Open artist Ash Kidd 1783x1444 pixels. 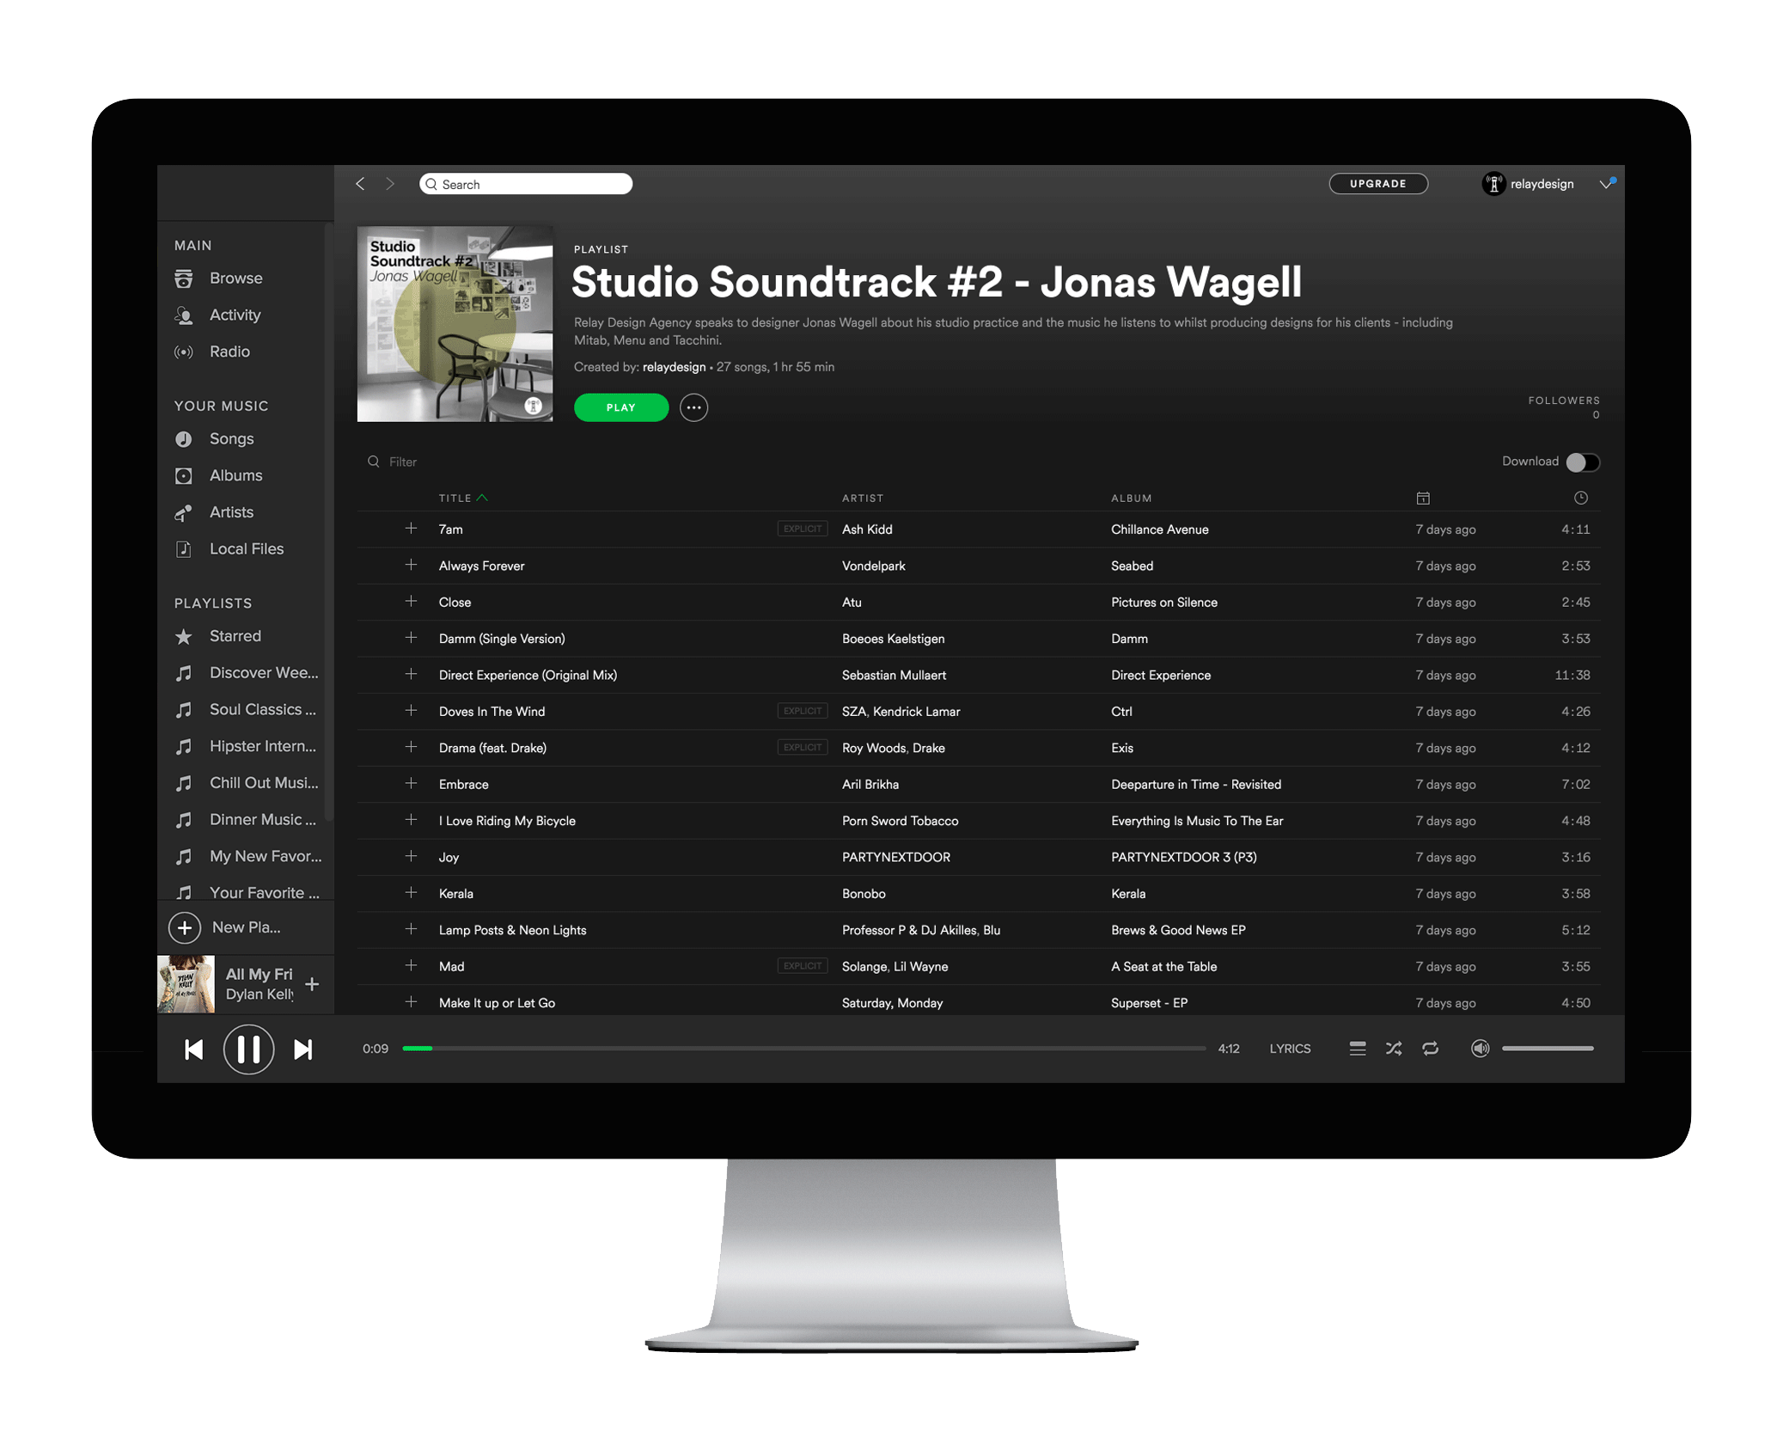click(866, 529)
